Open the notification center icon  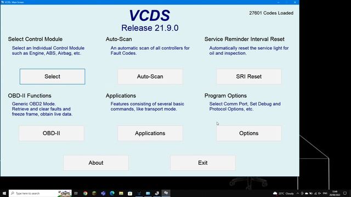(345, 193)
